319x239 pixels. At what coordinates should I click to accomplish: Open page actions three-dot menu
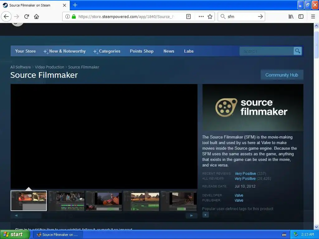[201, 16]
